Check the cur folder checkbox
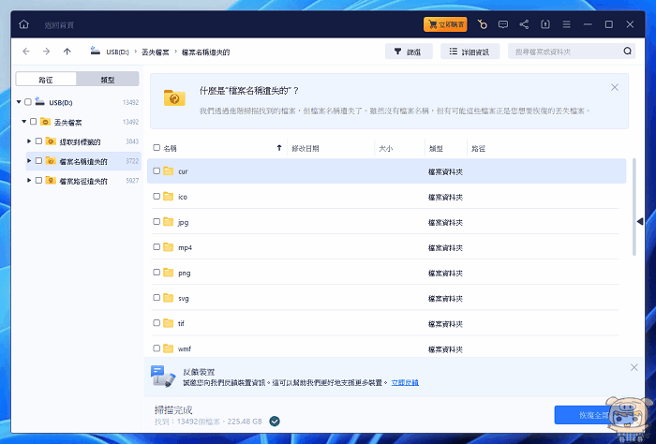Screen dimensions: 656x444 [x=157, y=171]
